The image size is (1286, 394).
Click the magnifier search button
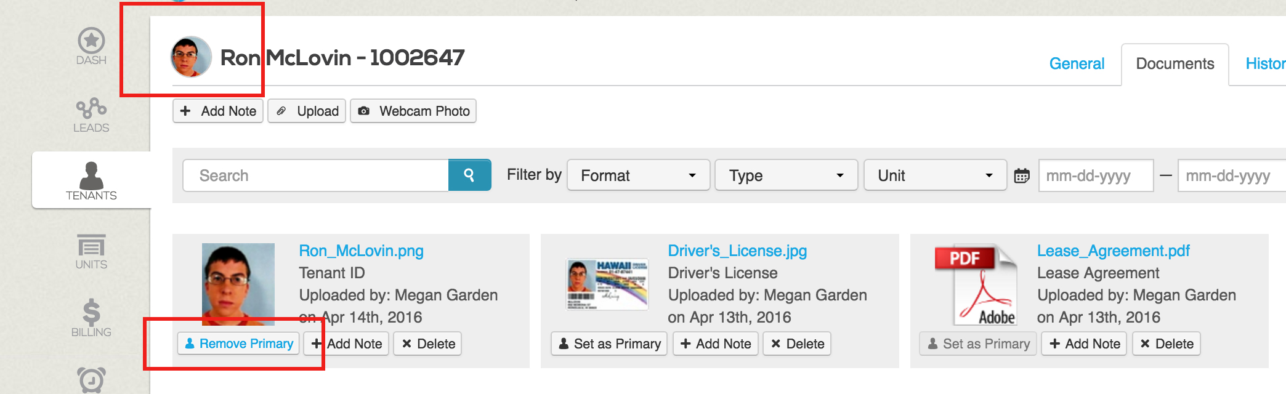(469, 175)
